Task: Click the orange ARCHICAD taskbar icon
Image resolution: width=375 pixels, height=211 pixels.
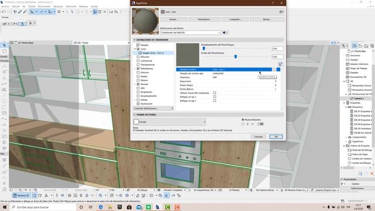Action: coord(177,207)
